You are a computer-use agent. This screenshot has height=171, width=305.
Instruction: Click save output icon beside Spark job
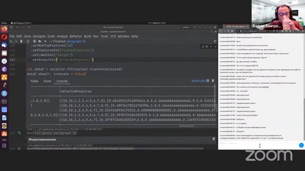point(208,81)
